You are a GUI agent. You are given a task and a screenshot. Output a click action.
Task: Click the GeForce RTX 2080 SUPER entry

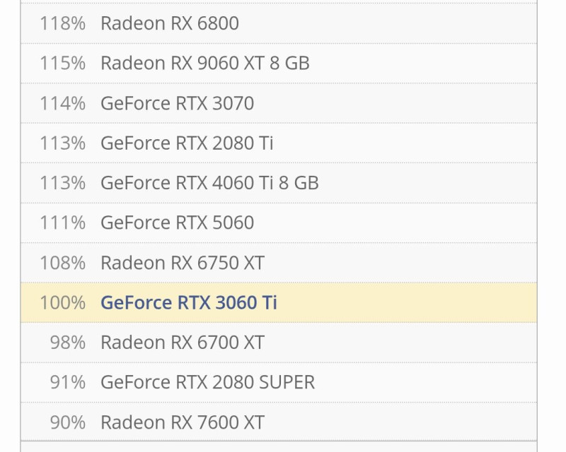pos(207,382)
